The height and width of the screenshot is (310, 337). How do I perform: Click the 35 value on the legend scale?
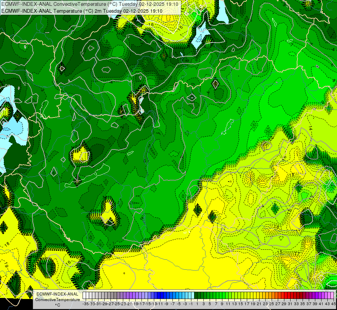[x=303, y=304]
